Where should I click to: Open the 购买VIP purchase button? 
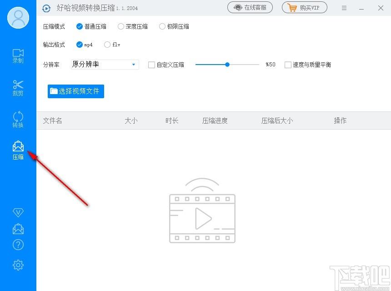click(305, 8)
